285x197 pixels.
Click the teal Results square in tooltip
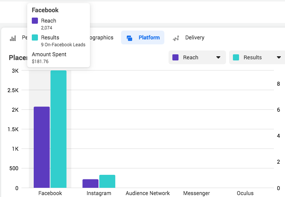coord(35,37)
